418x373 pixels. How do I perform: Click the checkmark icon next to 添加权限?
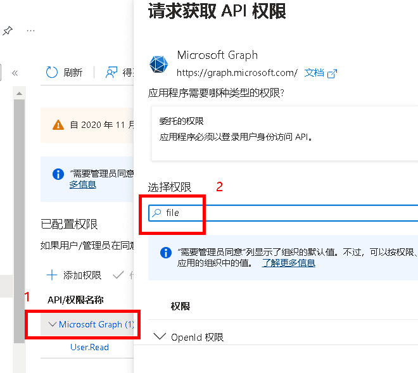point(117,275)
